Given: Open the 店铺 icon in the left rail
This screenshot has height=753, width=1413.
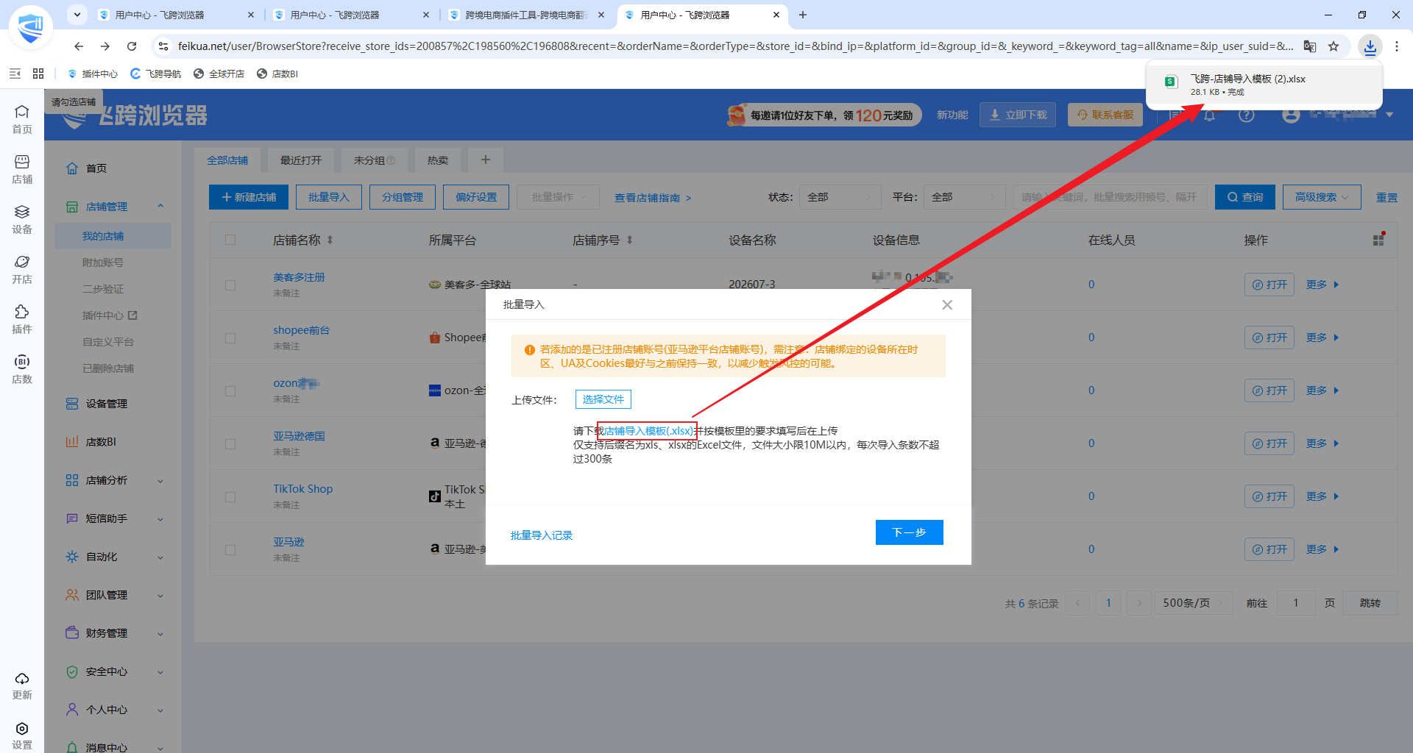Looking at the screenshot, I should click(x=22, y=169).
